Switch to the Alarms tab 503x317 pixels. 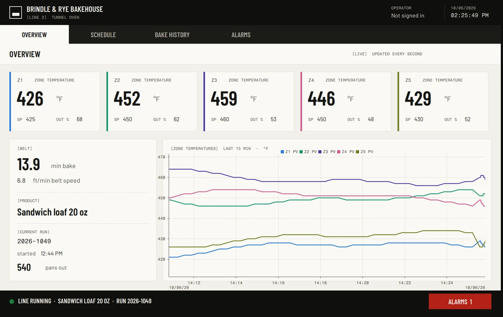241,35
